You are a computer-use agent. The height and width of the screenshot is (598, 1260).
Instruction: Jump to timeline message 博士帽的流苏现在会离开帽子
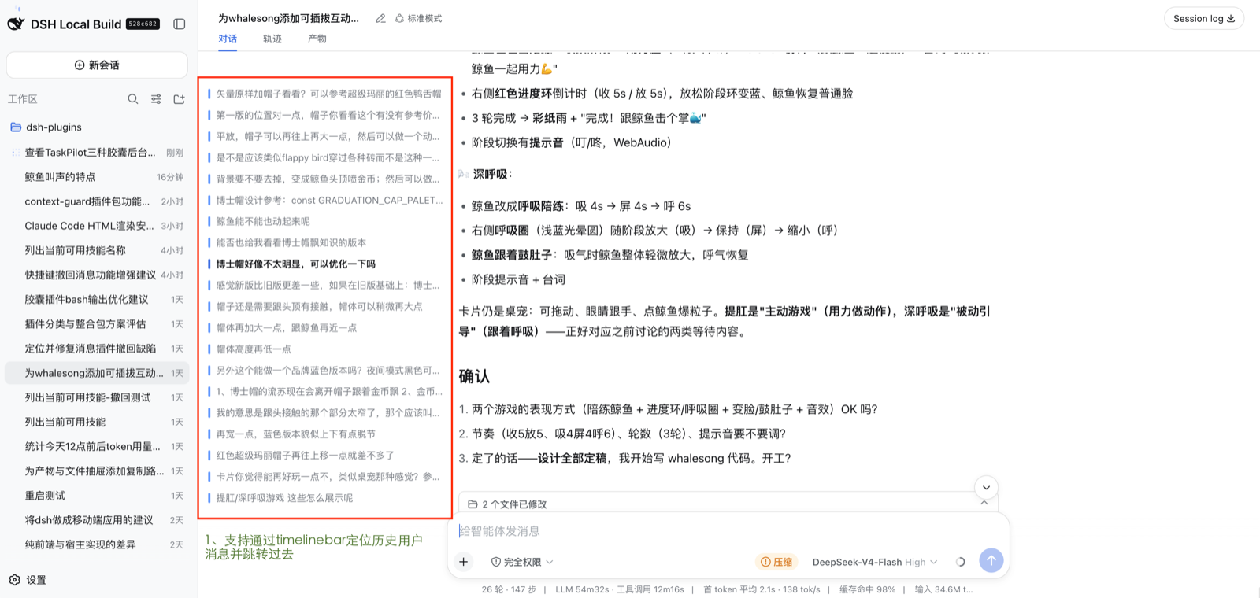(x=325, y=391)
